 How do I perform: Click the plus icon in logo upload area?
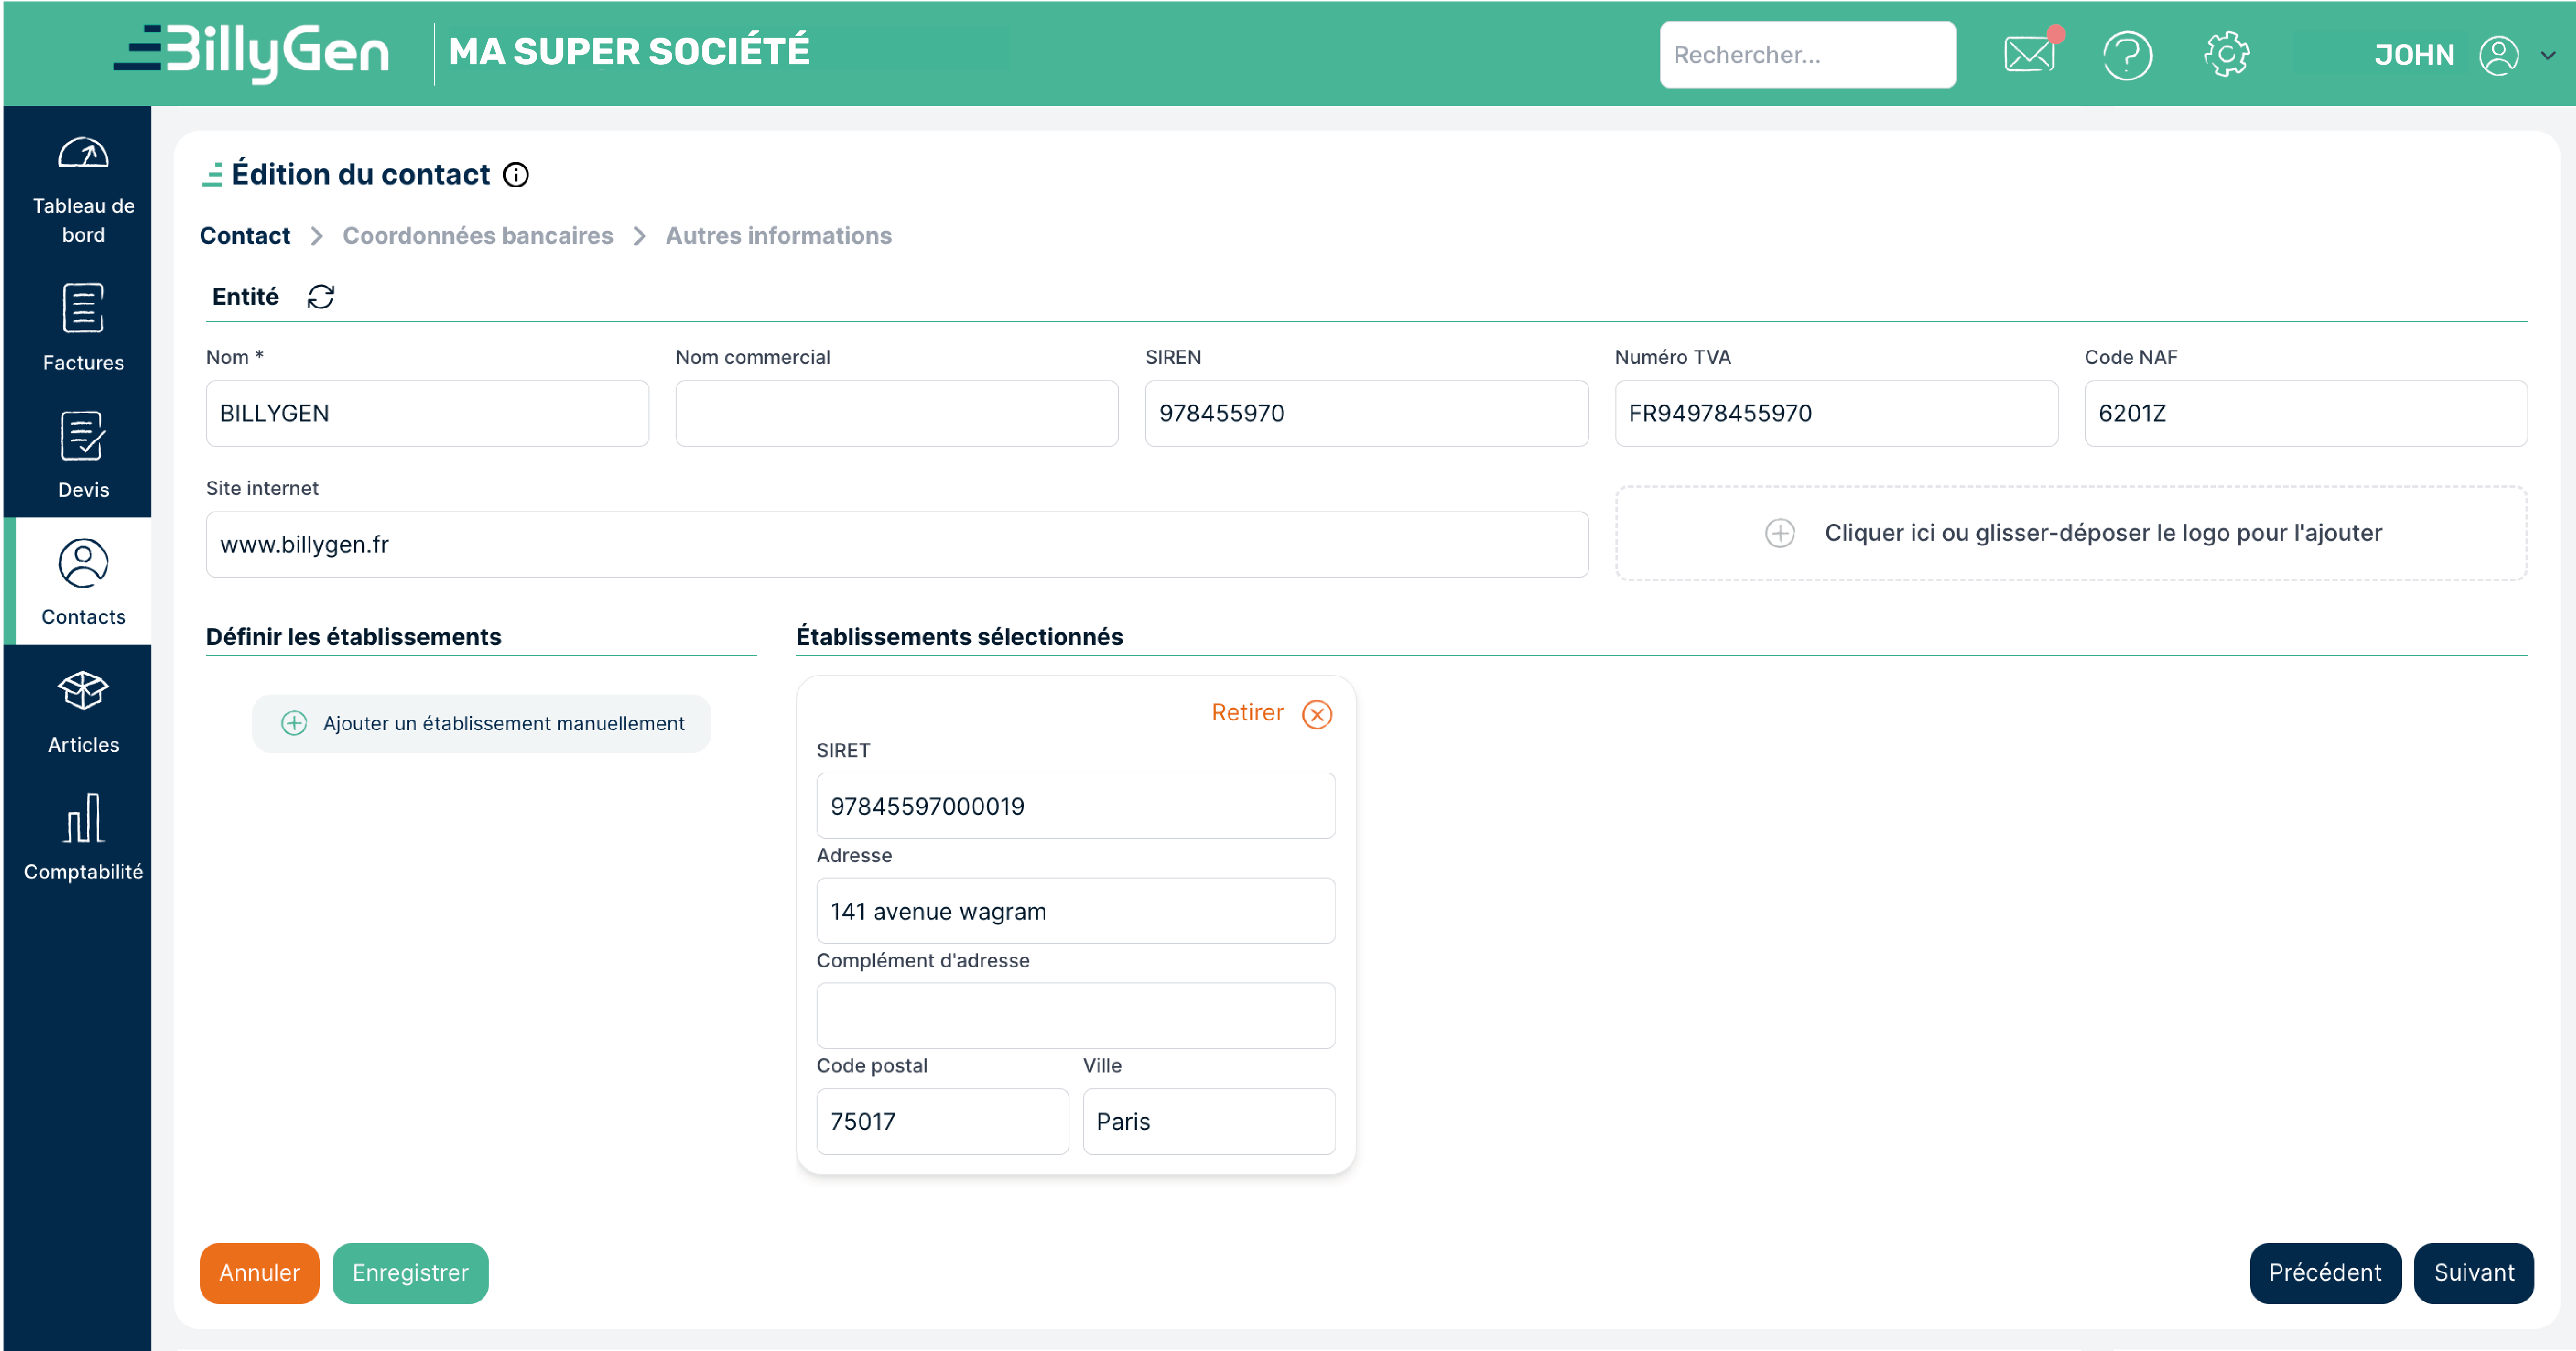point(1779,533)
